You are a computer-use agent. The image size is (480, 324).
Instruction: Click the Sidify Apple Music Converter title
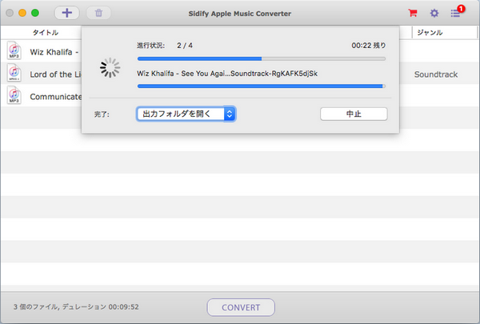[x=240, y=14]
